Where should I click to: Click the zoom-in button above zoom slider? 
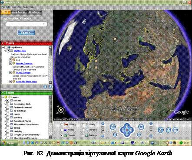103,124
